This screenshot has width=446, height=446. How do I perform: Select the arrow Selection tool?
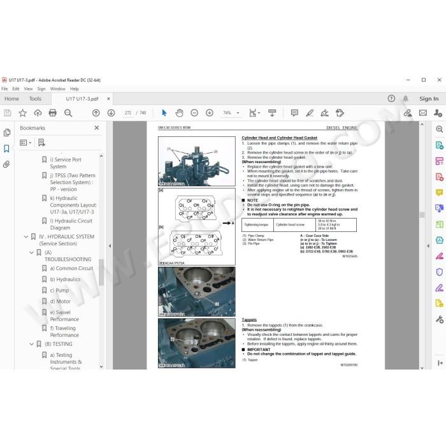pos(164,113)
